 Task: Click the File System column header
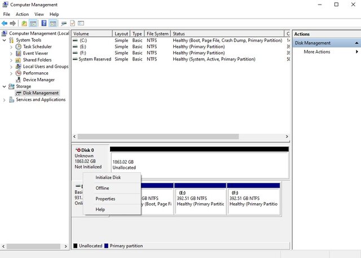[157, 34]
